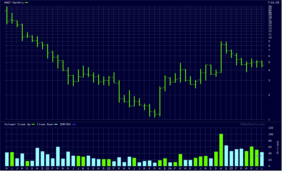The height and width of the screenshot is (171, 282).
Task: Select the purple SMA(50) legend swatch
Action: point(74,124)
